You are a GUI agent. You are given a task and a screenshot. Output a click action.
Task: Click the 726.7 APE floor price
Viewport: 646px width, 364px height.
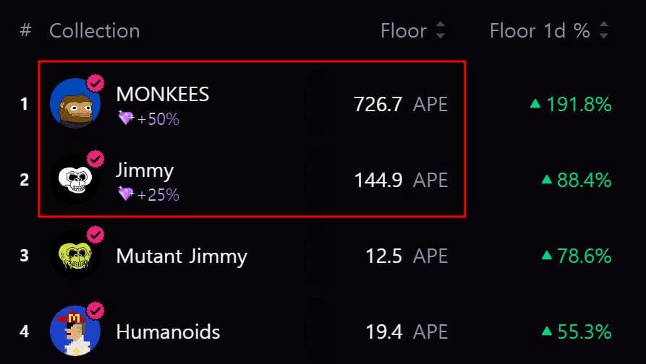tap(401, 104)
